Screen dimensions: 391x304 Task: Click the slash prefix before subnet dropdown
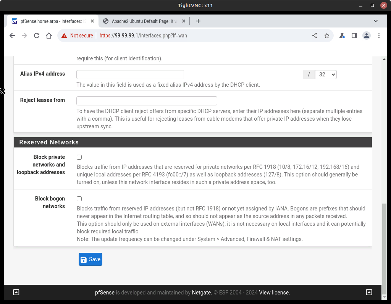point(309,74)
